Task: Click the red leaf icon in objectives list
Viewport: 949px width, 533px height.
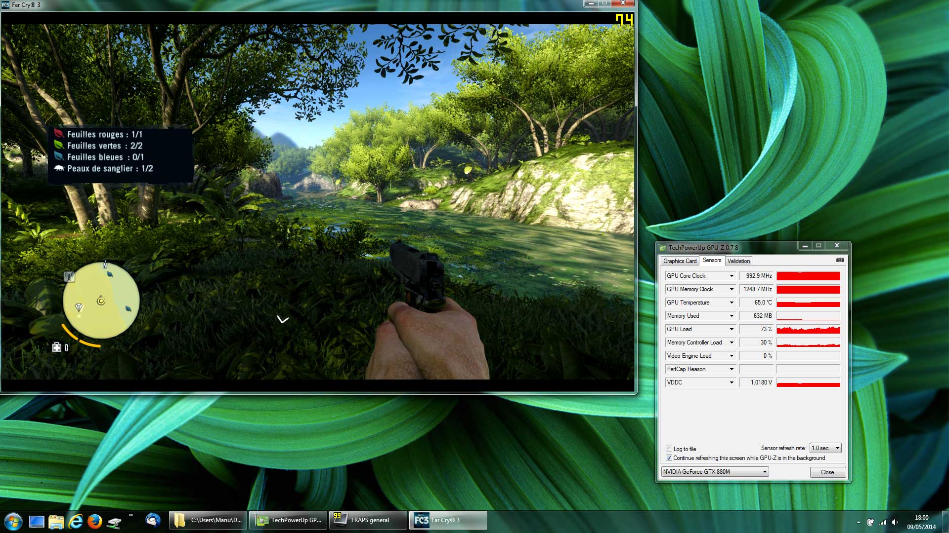Action: click(x=59, y=134)
